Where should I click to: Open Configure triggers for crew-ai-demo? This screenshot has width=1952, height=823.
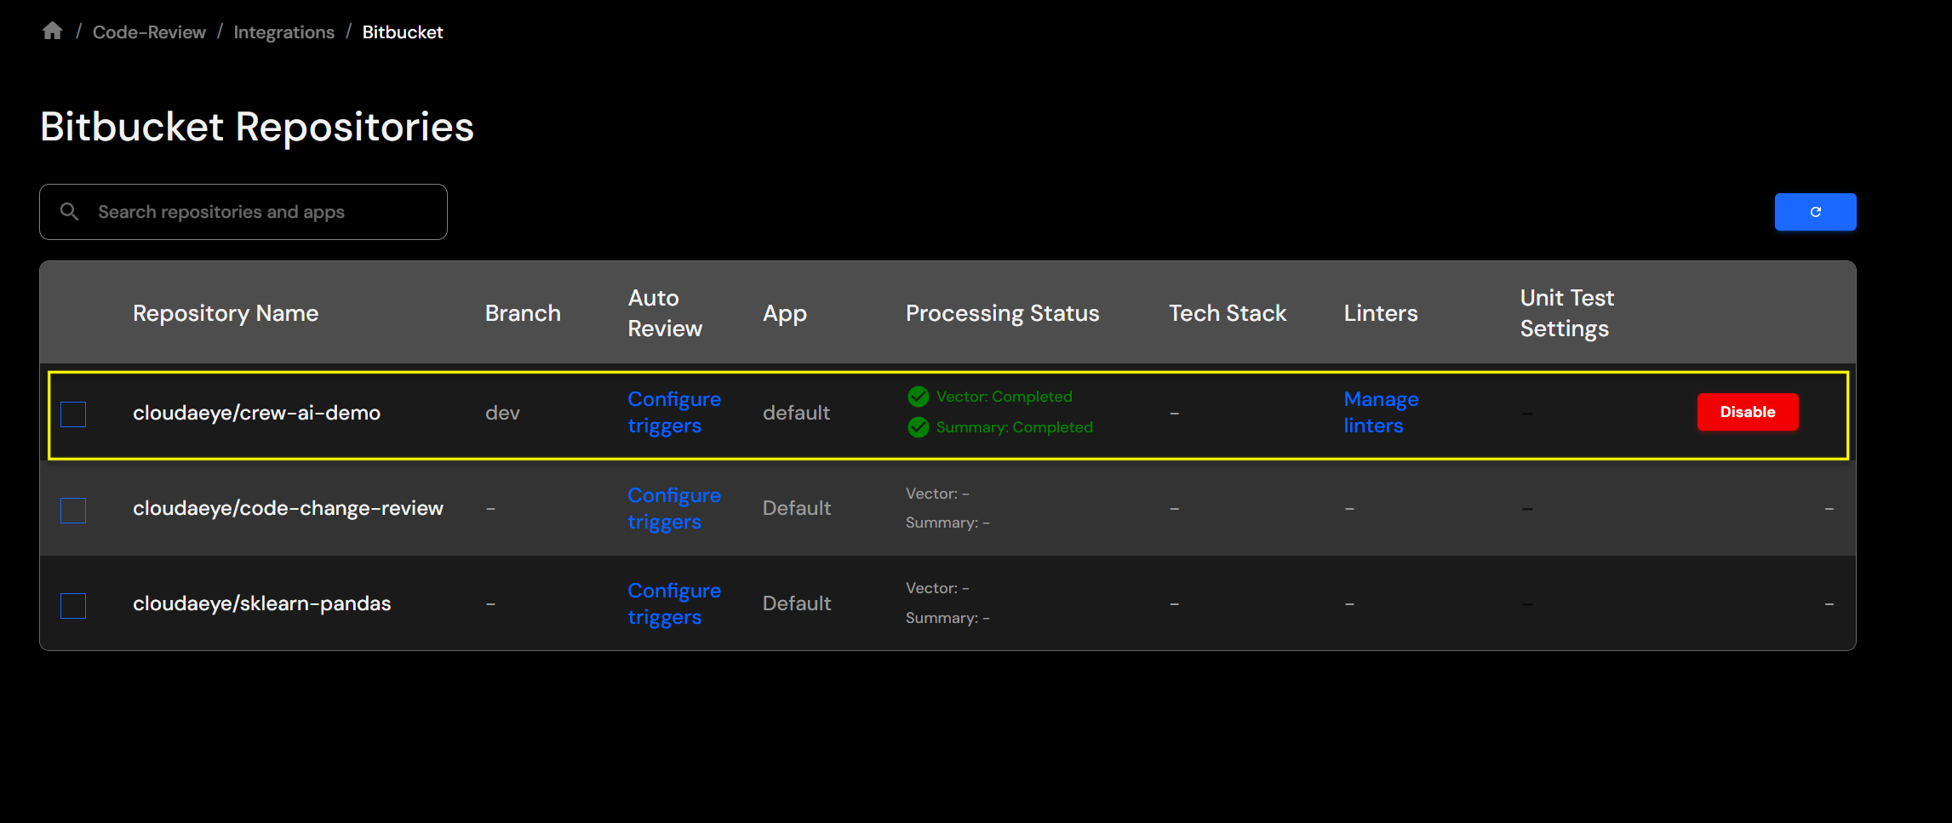(x=673, y=412)
